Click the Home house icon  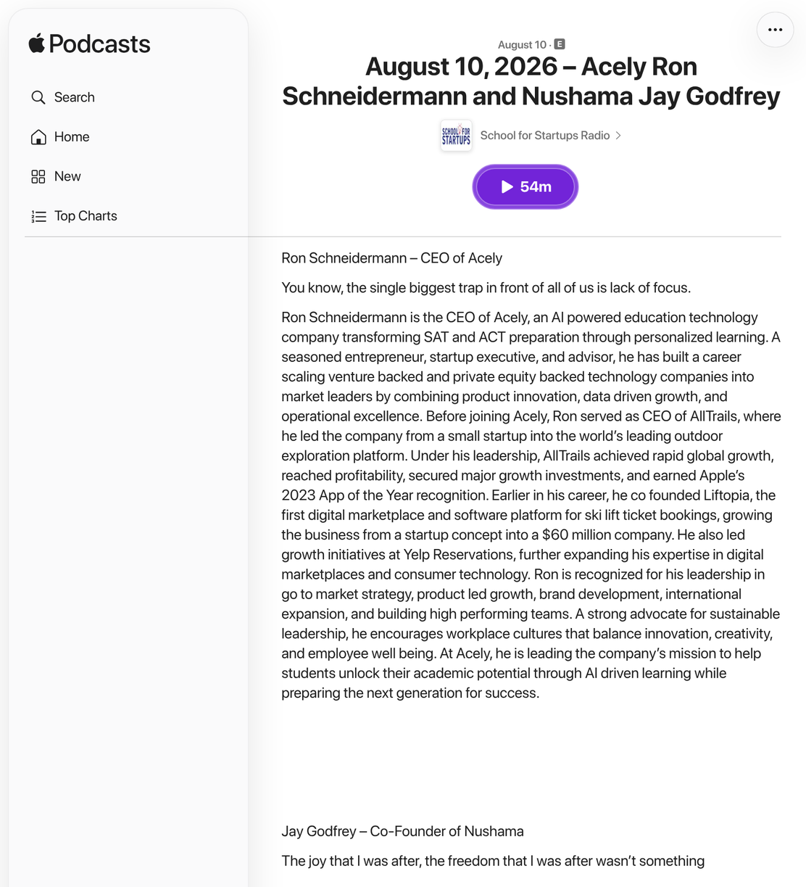coord(38,137)
